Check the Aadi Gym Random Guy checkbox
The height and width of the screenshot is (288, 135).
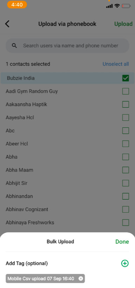126,91
